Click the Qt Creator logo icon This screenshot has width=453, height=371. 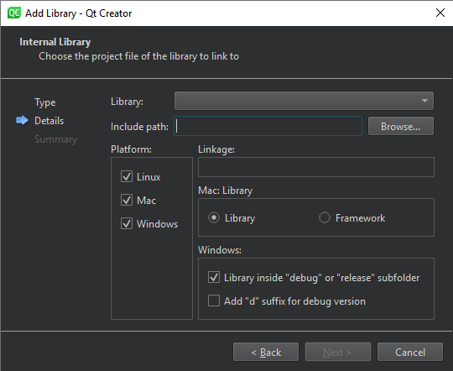[14, 13]
